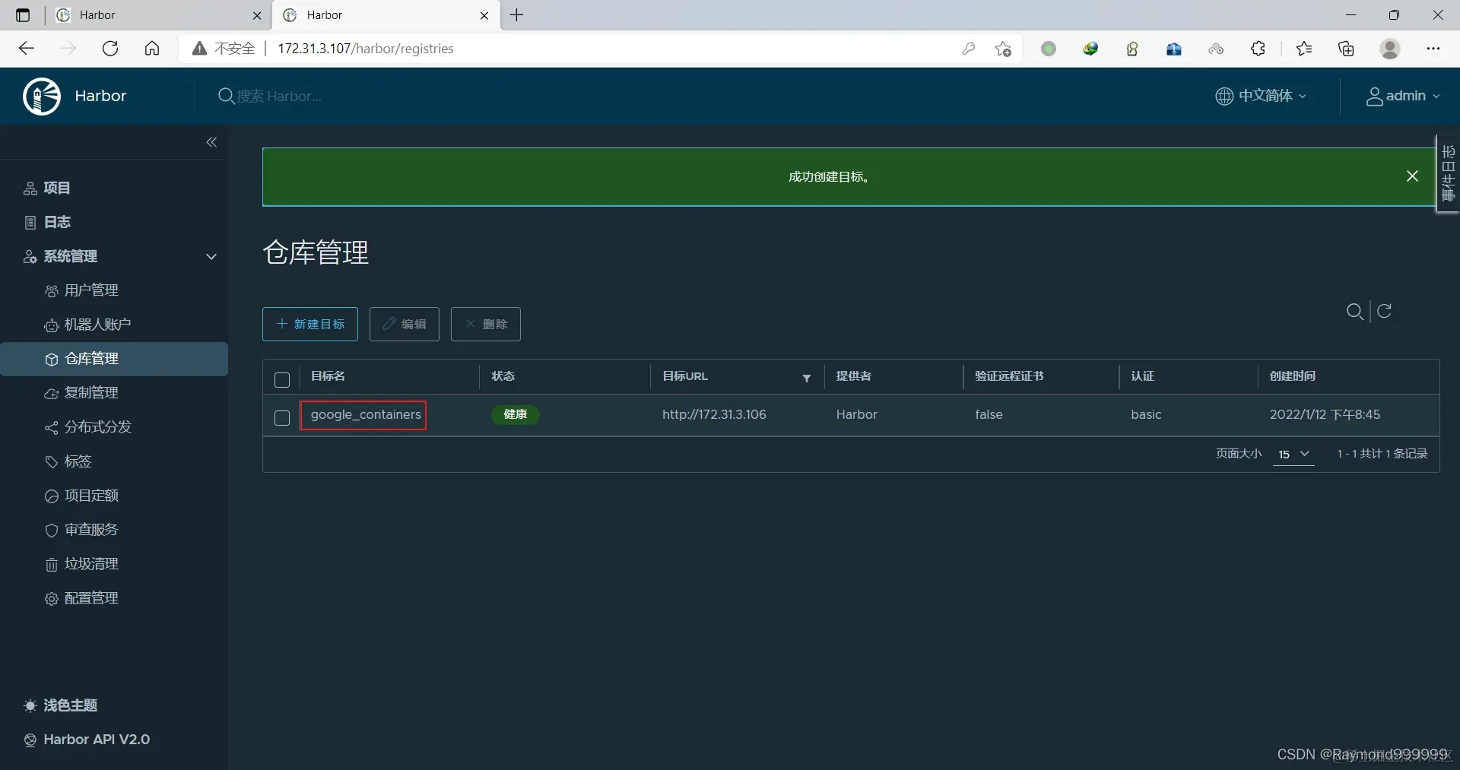Dismiss the success banner with X icon
The width and height of the screenshot is (1460, 770).
pyautogui.click(x=1412, y=176)
